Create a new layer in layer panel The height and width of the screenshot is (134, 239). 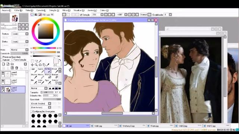(x=3, y=64)
